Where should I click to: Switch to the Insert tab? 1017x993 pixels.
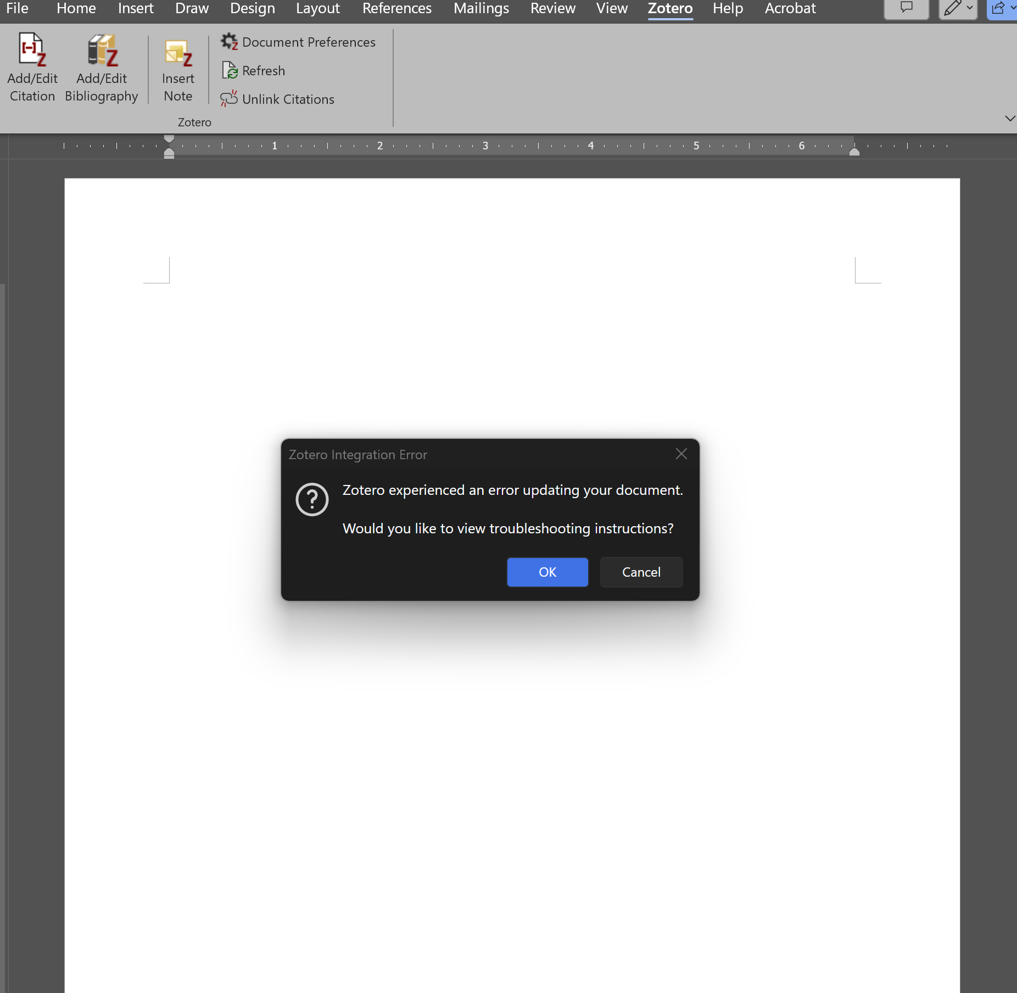(x=136, y=8)
